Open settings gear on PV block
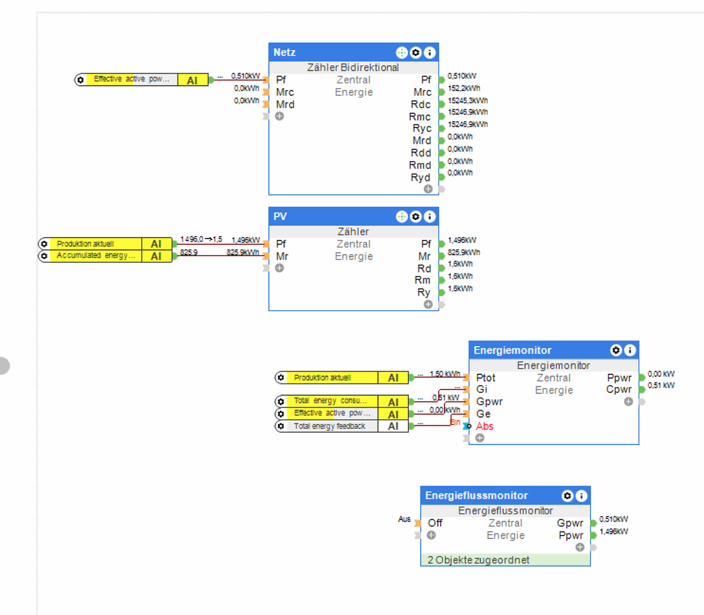This screenshot has width=704, height=615. (416, 217)
